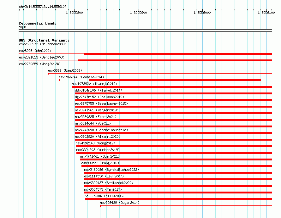Image resolution: width=281 pixels, height=218 pixels.
Task: Select variant nsv5460086 (ByrskaBishop2022) label
Action: (x=111, y=170)
